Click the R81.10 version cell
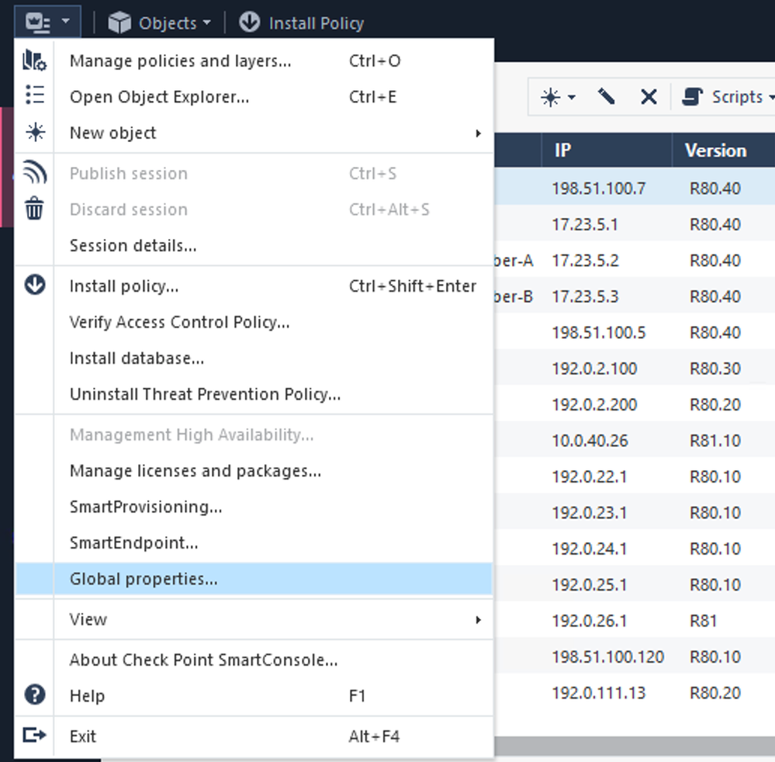 tap(715, 441)
